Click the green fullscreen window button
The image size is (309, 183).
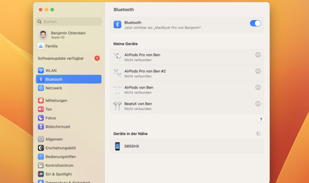click(x=52, y=9)
